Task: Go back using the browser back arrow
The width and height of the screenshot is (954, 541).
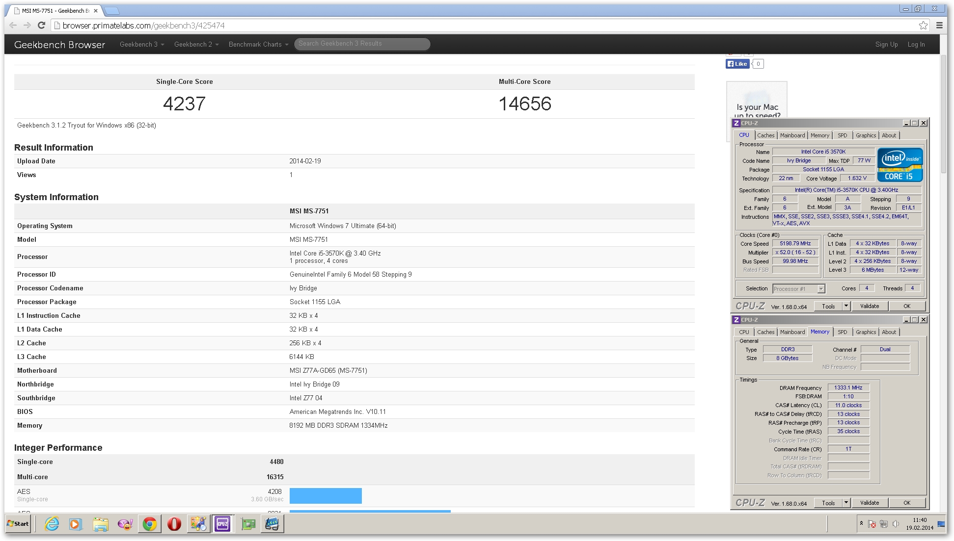Action: tap(13, 26)
